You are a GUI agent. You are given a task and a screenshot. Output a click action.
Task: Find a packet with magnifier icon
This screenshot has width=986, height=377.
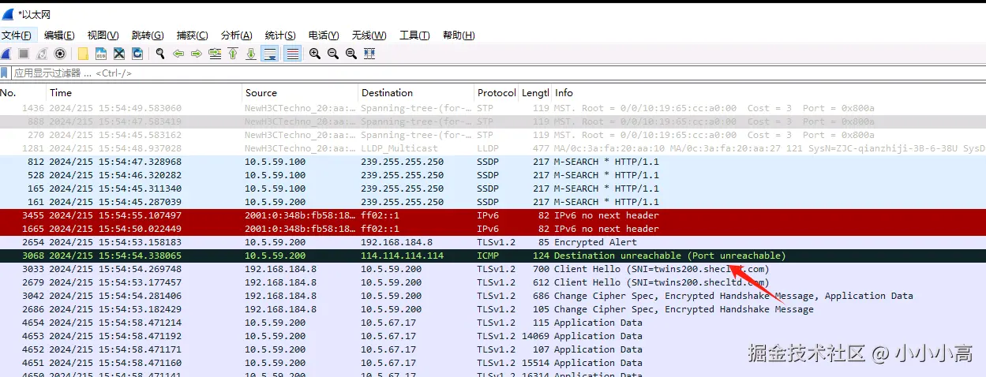[160, 54]
